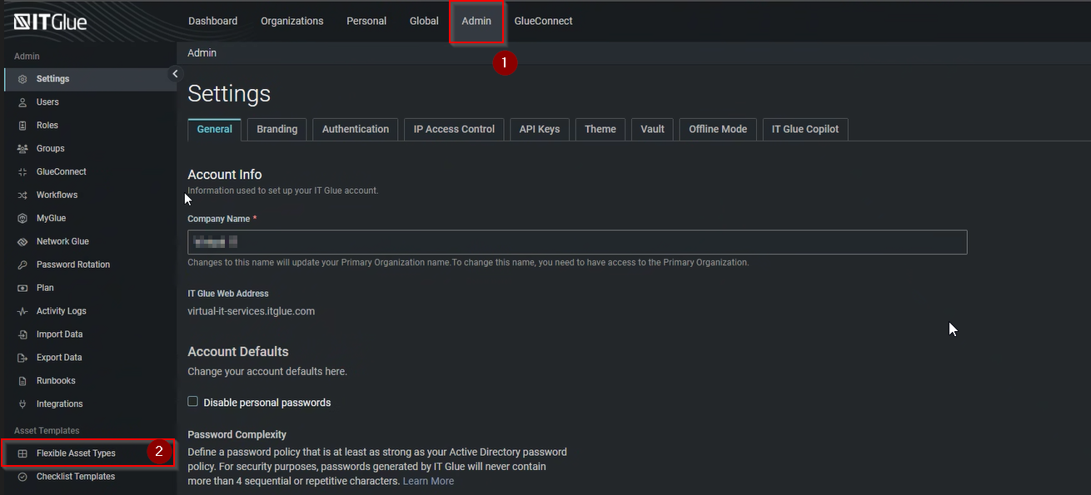Click the Checklist Templates check icon
The width and height of the screenshot is (1091, 495).
(x=22, y=477)
